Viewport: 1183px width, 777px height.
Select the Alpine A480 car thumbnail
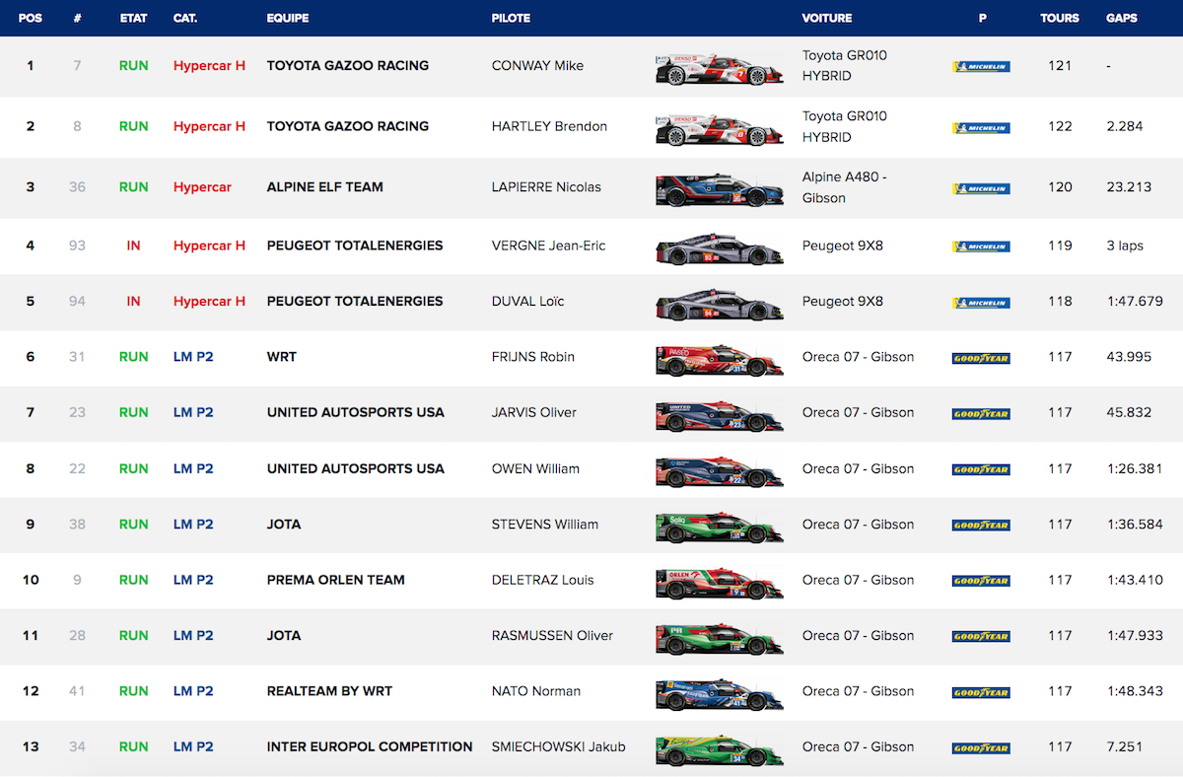[719, 190]
